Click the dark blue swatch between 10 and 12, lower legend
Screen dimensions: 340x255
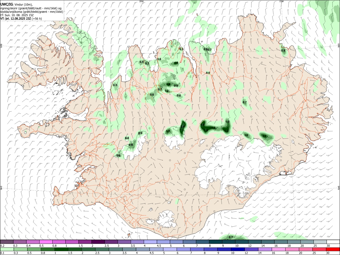pyautogui.click(x=237, y=249)
